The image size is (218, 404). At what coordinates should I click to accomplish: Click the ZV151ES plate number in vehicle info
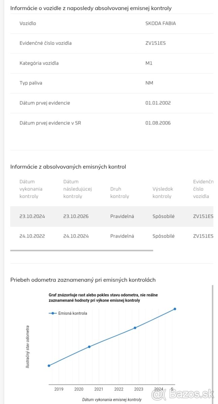(156, 43)
